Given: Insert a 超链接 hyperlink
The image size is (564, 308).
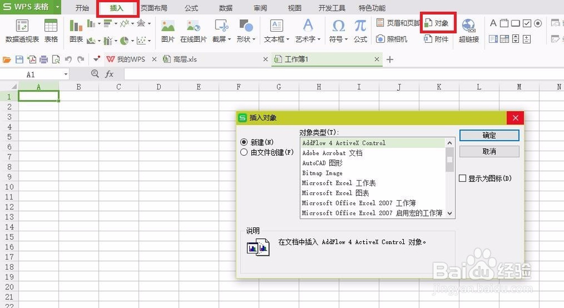Looking at the screenshot, I should pos(469,31).
